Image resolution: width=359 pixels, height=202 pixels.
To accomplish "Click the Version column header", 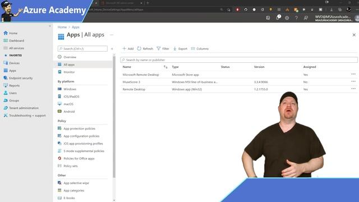I will pos(259,67).
